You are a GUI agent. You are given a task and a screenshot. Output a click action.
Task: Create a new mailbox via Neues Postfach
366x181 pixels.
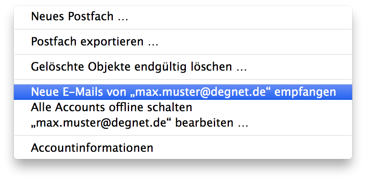80,17
